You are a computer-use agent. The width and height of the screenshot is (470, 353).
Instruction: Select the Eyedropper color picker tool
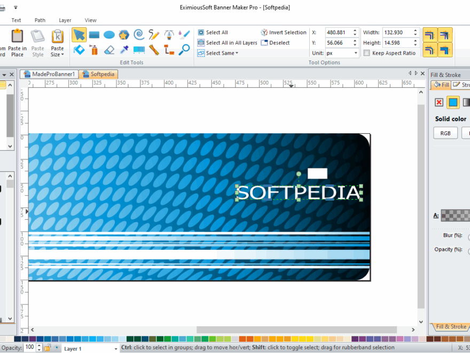pos(124,50)
